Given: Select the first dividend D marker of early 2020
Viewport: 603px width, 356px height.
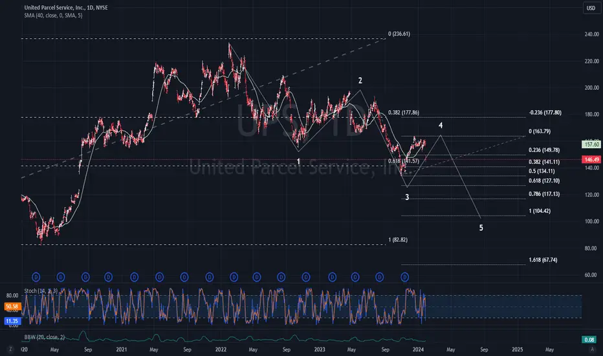Looking at the screenshot, I should (x=36, y=277).
